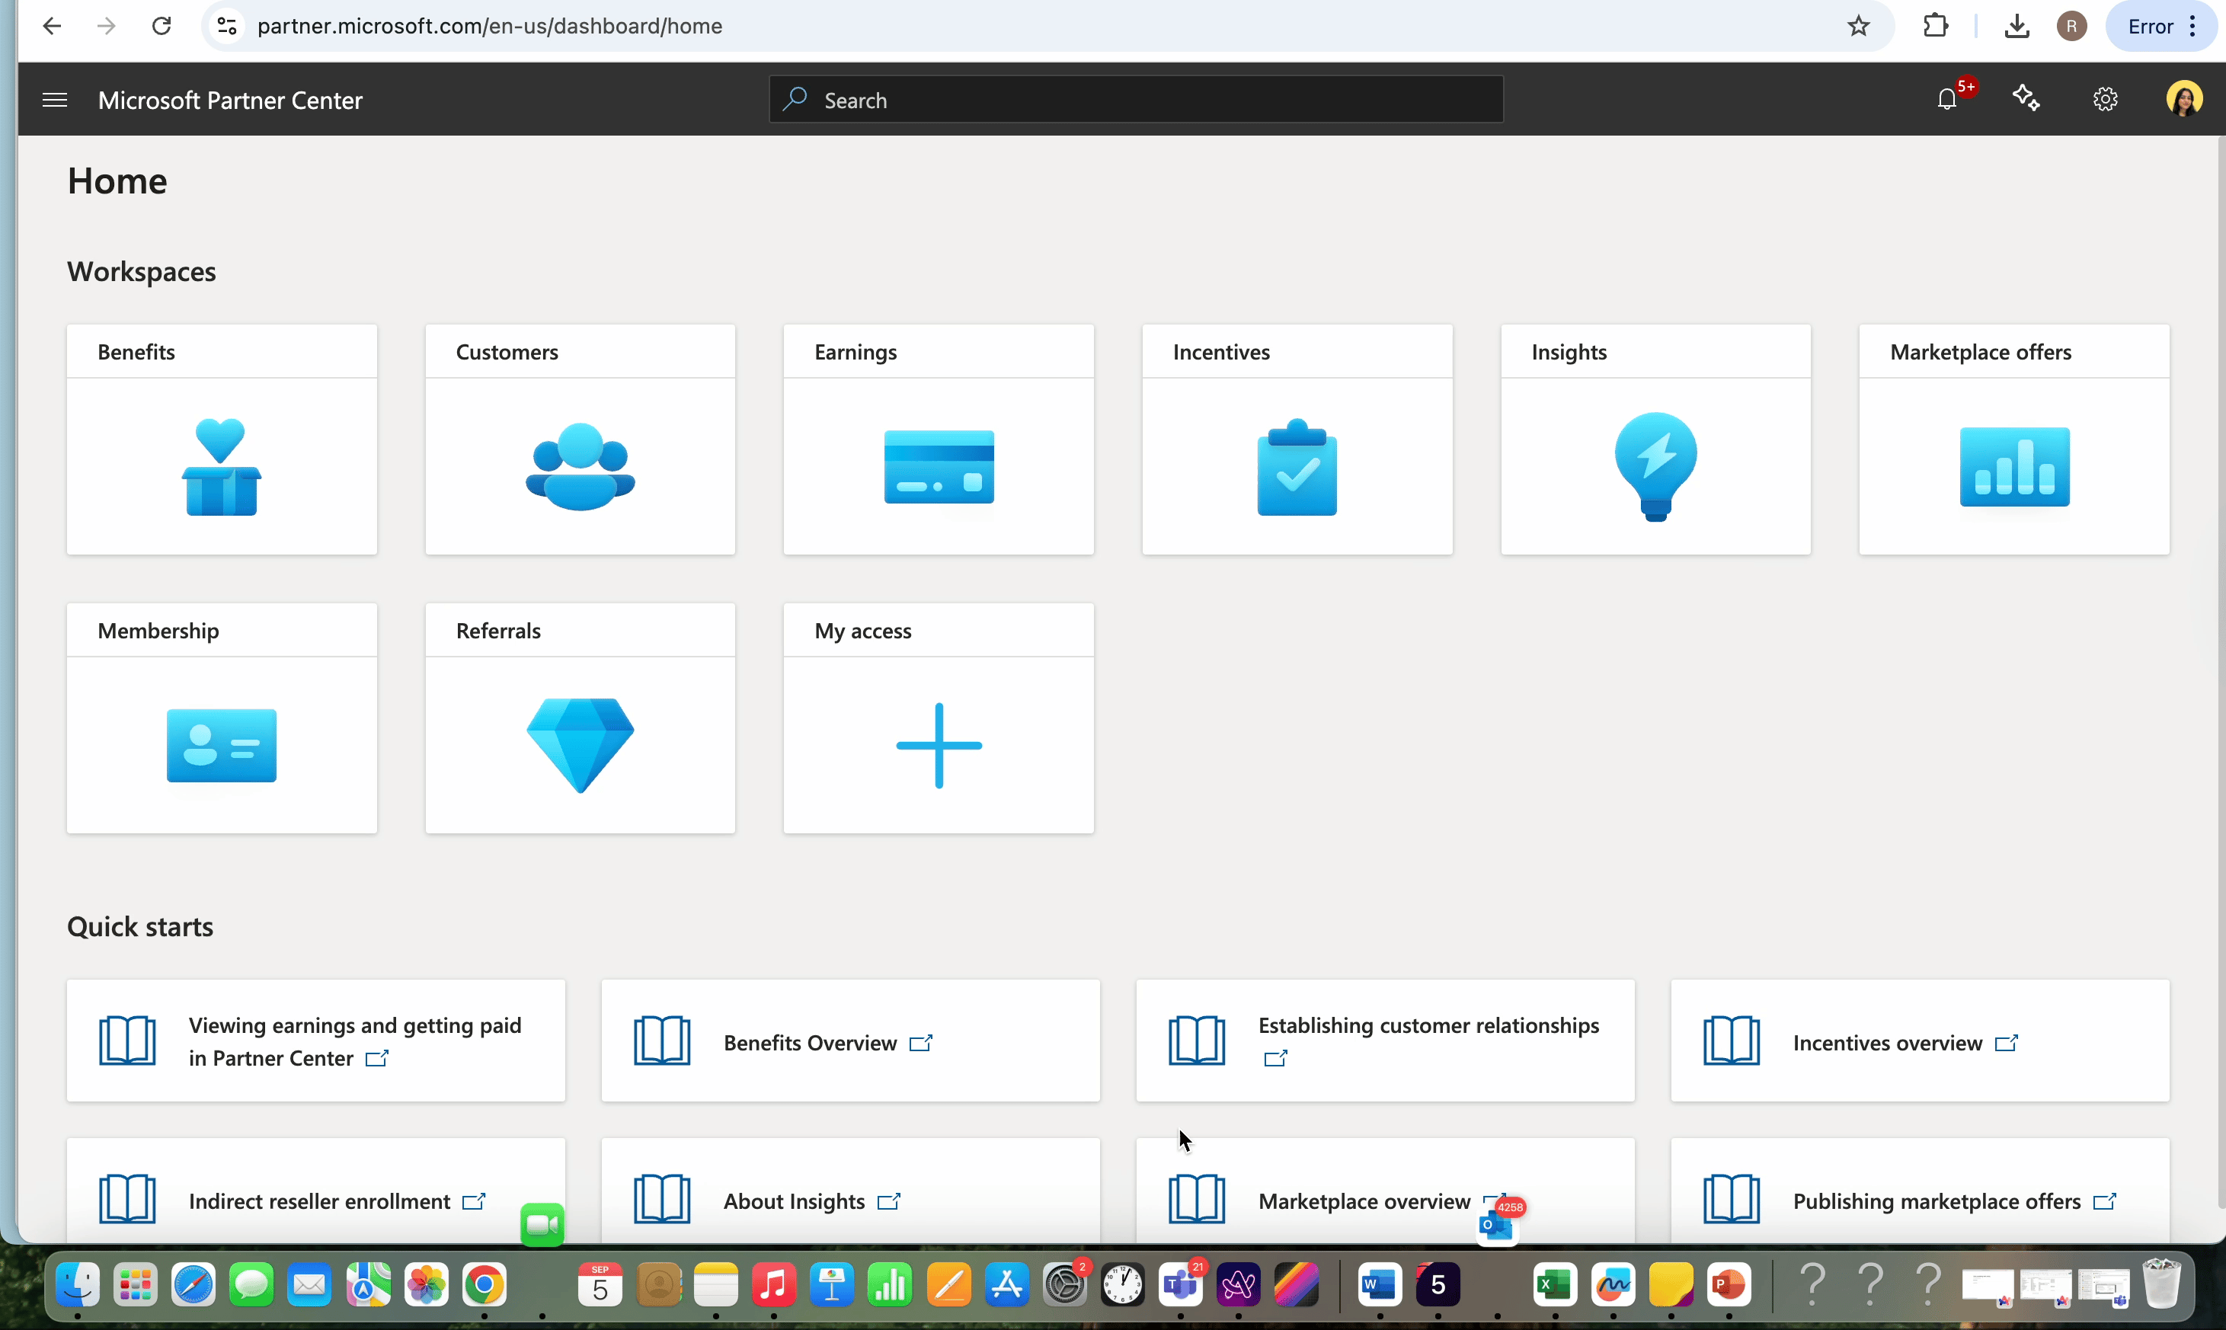Open the Chrome profile R avatar

coord(2071,26)
